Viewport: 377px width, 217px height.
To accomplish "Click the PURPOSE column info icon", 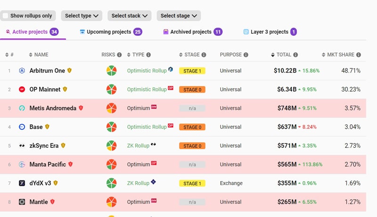I will click(246, 55).
